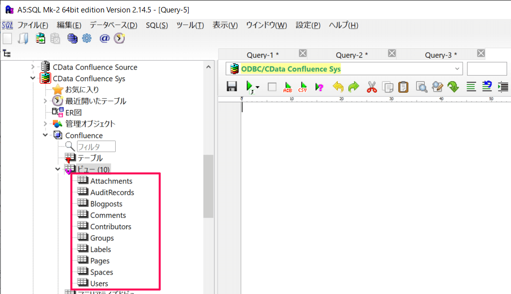Click the indent lines icon
This screenshot has height=294, width=511.
503,87
